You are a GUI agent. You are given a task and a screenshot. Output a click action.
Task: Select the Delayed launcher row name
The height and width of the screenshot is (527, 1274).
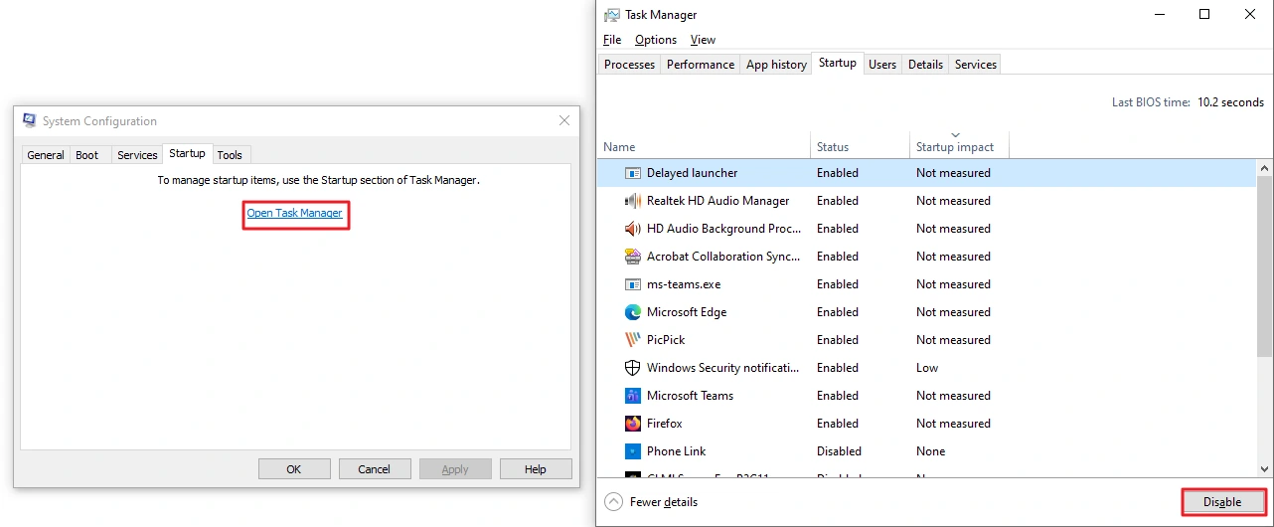coord(692,173)
